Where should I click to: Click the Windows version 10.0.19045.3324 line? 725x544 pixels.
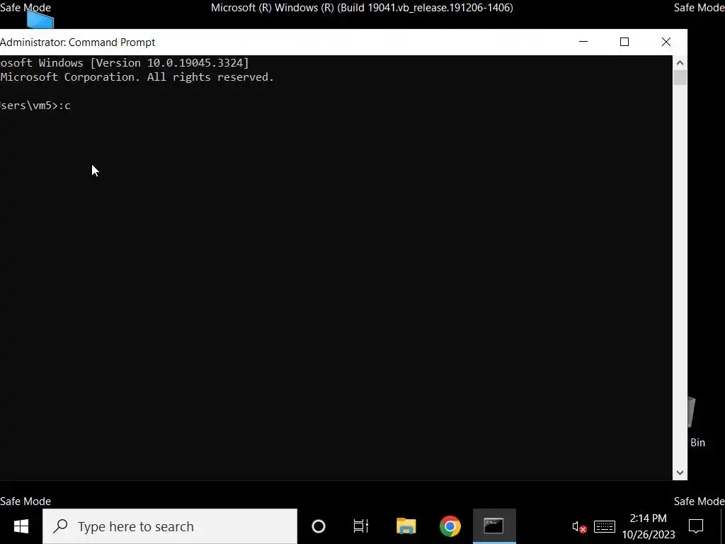[125, 62]
